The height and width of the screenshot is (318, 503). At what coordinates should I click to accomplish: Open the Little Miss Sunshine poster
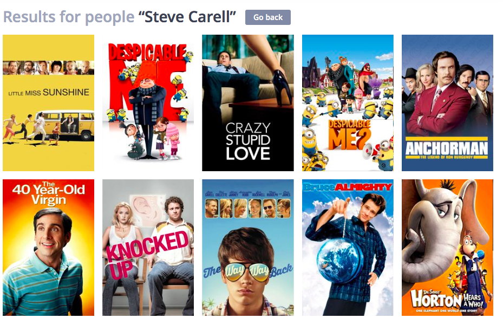point(48,103)
